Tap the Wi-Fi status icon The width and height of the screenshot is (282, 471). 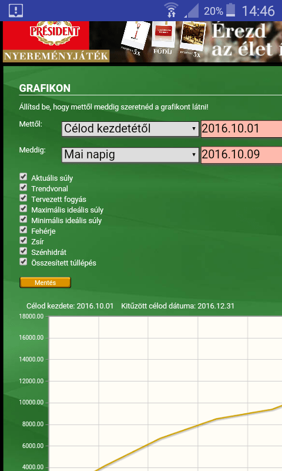pyautogui.click(x=172, y=10)
